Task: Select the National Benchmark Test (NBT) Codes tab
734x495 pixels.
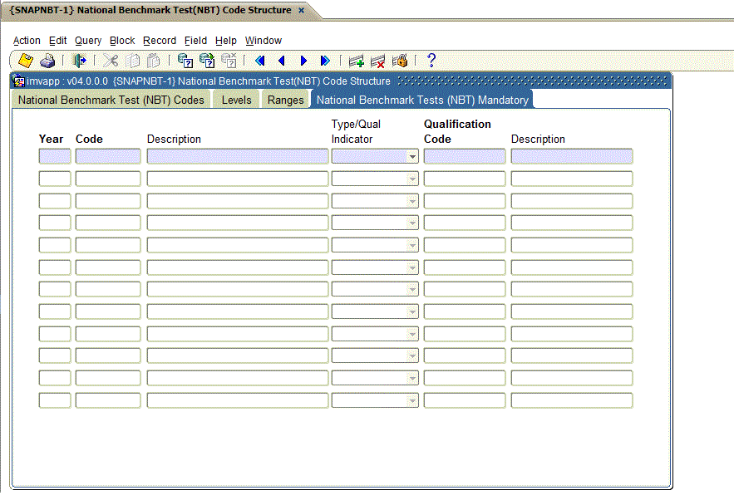Action: 111,100
